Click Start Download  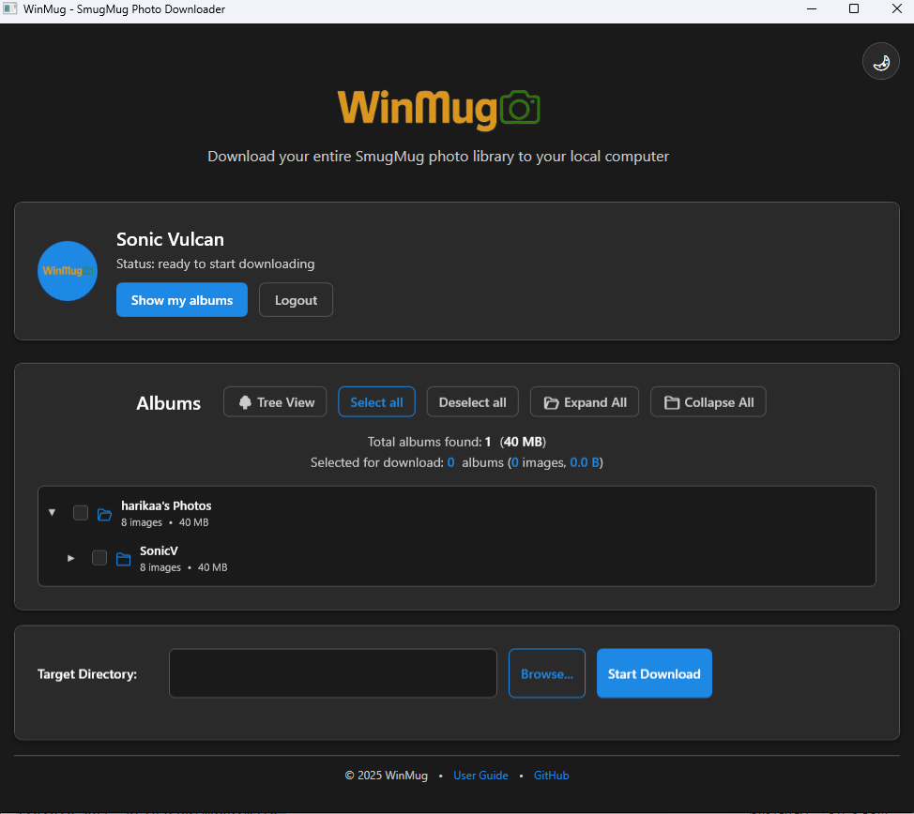pyautogui.click(x=654, y=673)
